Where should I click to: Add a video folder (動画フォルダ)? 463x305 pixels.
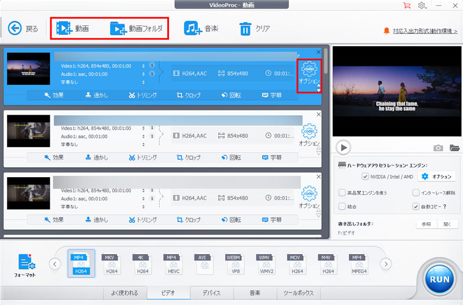pyautogui.click(x=137, y=28)
